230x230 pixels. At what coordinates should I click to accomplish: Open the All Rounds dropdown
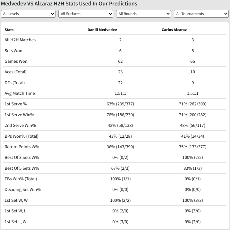143,14
